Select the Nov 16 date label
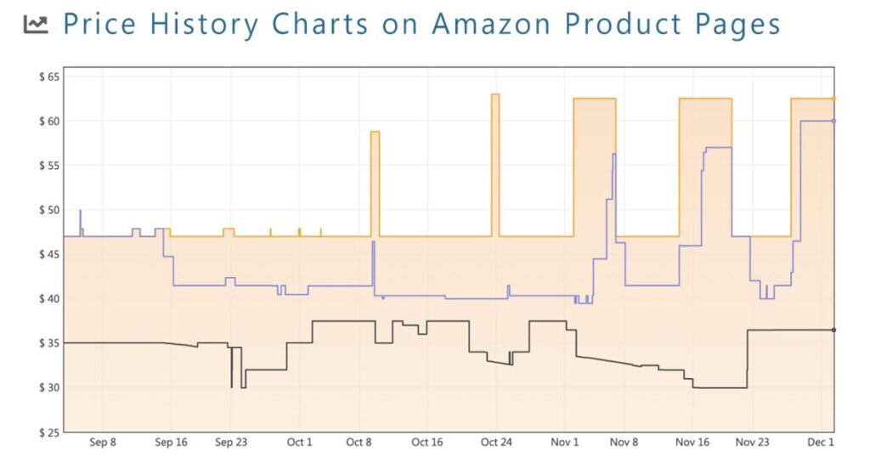 click(692, 443)
